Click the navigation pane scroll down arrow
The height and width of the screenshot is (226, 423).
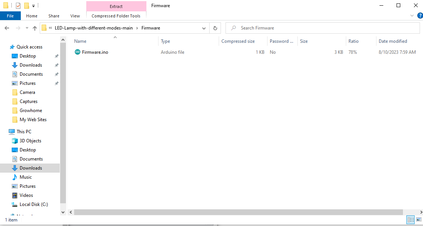click(x=63, y=212)
